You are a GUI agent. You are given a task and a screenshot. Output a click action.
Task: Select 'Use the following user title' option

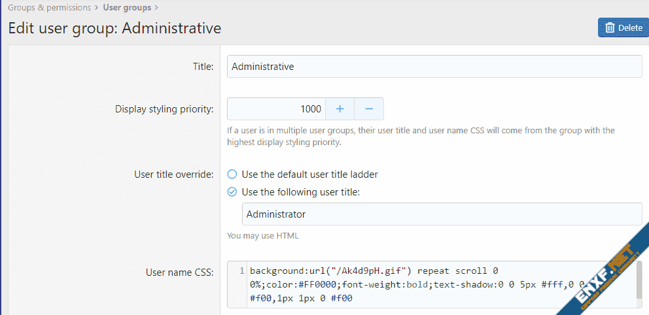click(232, 192)
